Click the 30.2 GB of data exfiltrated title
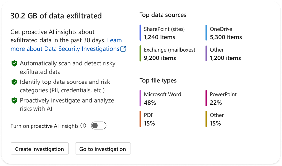 click(56, 16)
